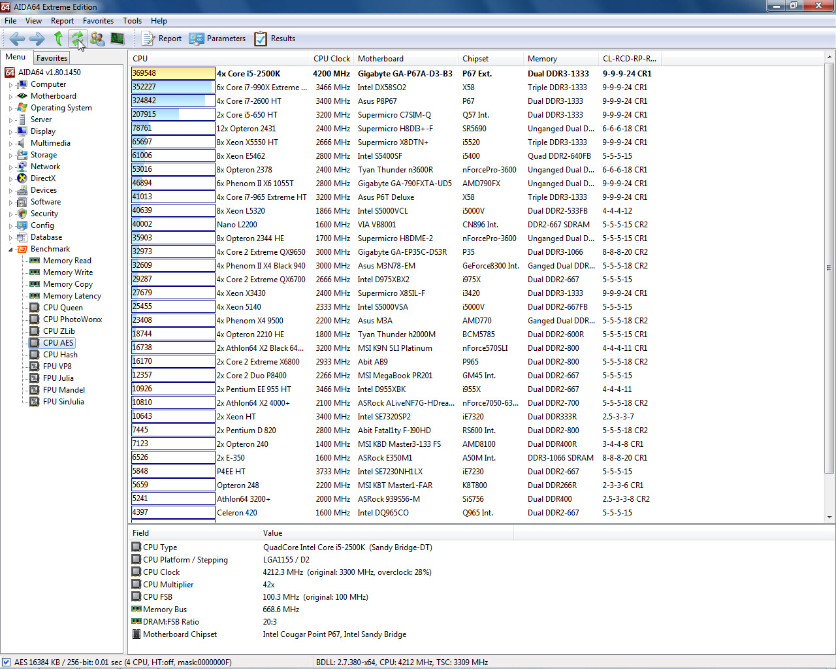Select the Memory Copy benchmark
The image size is (836, 669).
point(68,284)
